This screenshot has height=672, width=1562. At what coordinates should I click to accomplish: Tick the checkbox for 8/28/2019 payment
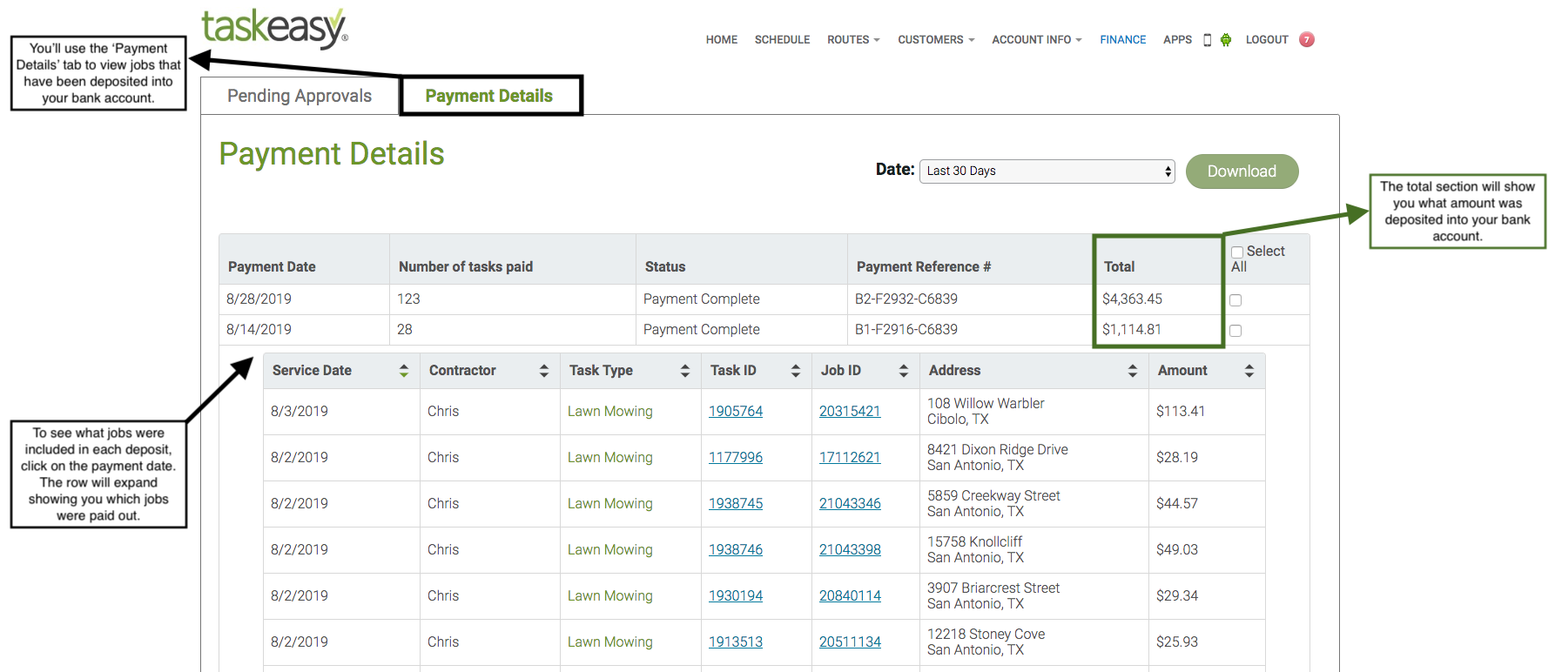pyautogui.click(x=1235, y=300)
